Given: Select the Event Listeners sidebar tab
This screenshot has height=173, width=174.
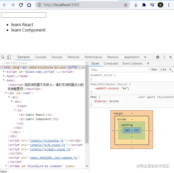Looking at the screenshot, I should [133, 63].
